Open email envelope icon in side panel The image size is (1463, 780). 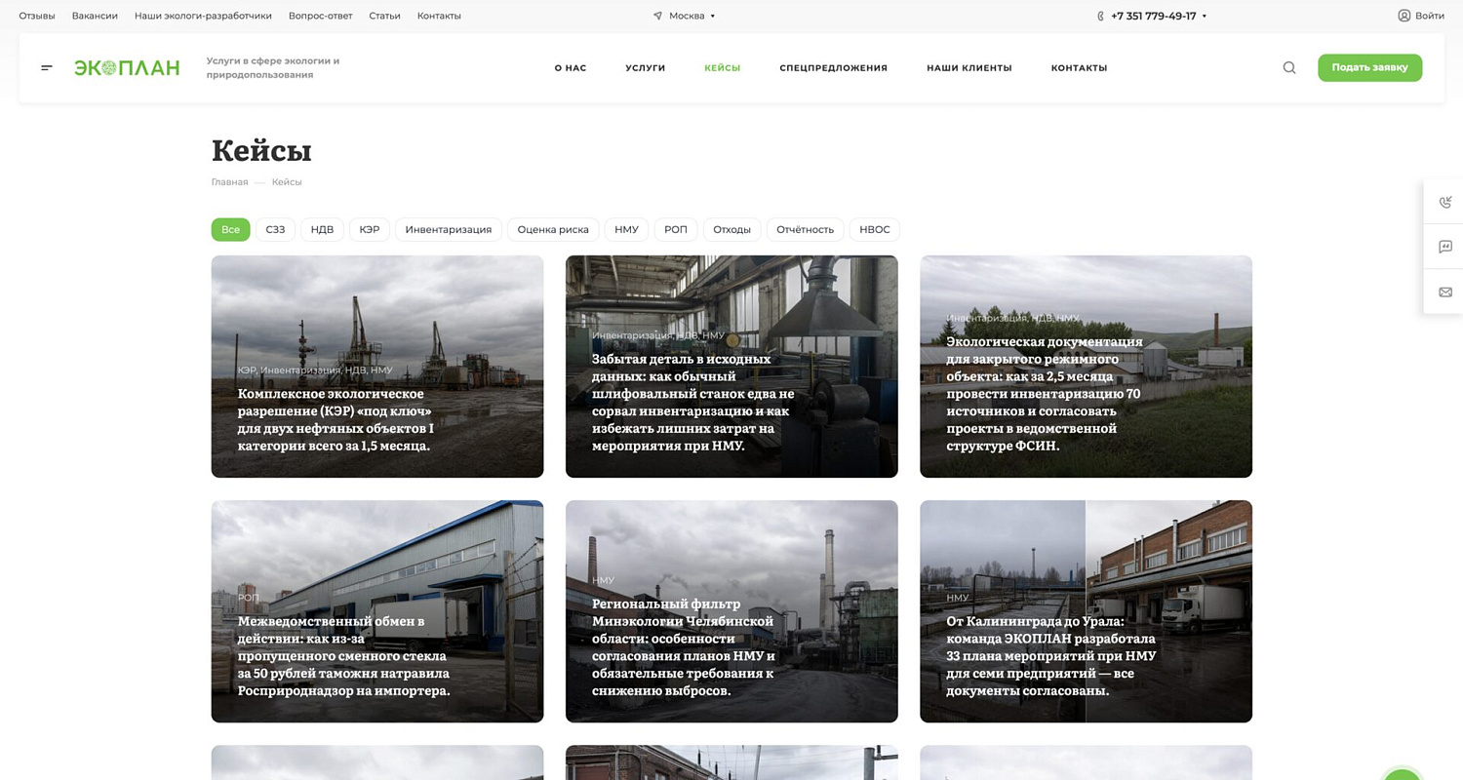(1445, 292)
